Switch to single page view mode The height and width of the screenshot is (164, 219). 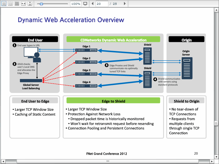pyautogui.click(x=4, y=4)
